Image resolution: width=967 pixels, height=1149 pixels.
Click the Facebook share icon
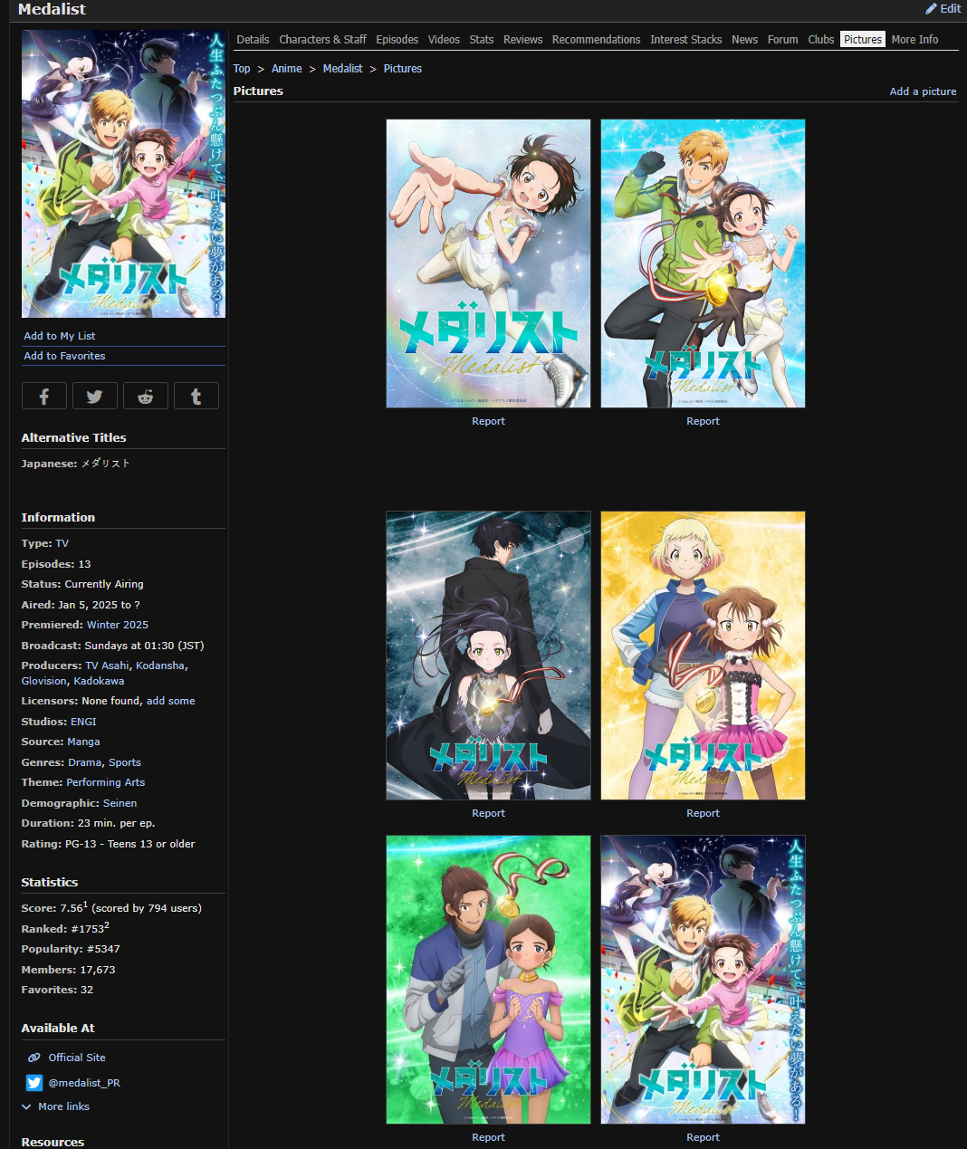click(43, 397)
